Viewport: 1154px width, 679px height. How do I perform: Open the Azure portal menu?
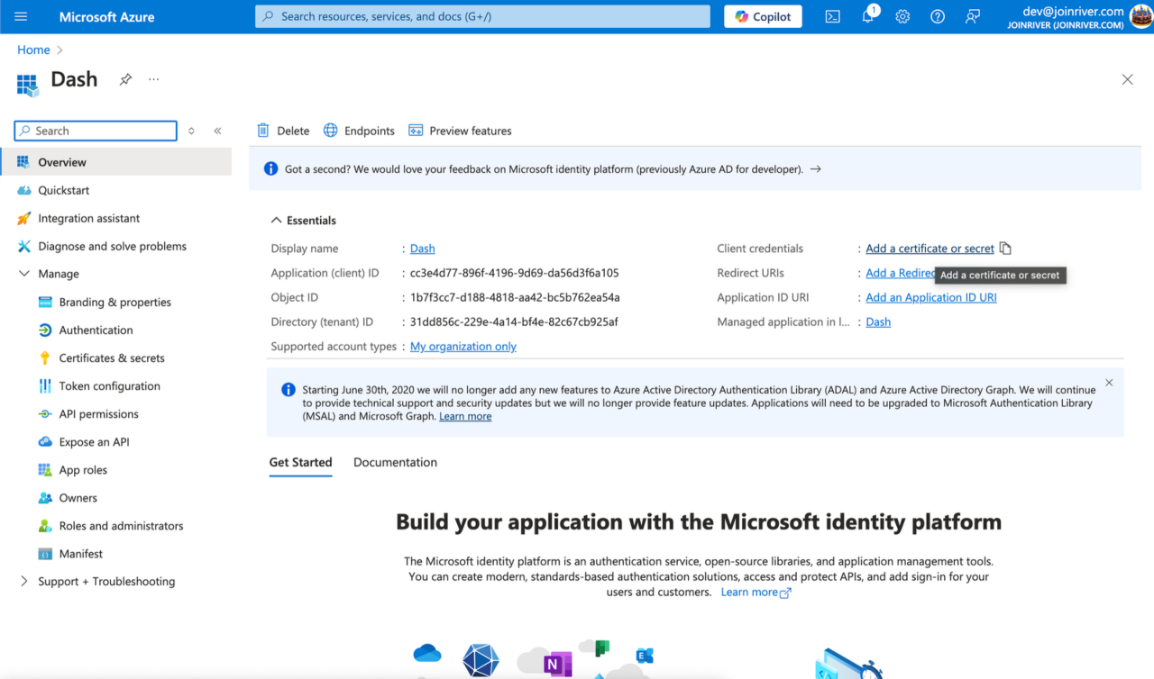21,16
